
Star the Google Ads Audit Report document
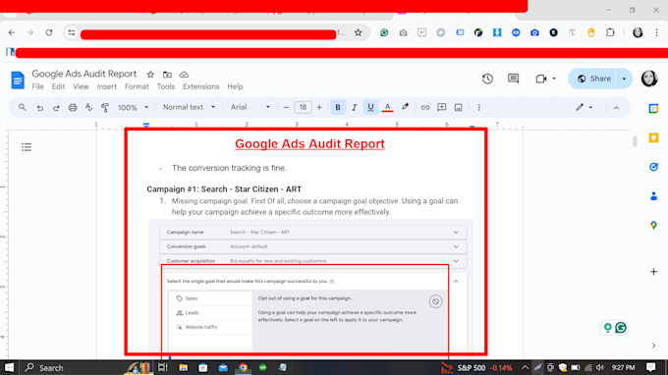(x=150, y=75)
